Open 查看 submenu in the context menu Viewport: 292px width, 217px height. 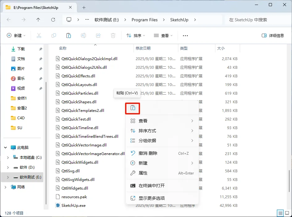pyautogui.click(x=162, y=121)
